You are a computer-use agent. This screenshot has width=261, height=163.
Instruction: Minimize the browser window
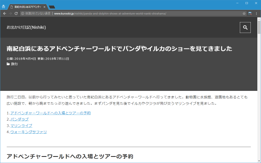tap(237, 3)
